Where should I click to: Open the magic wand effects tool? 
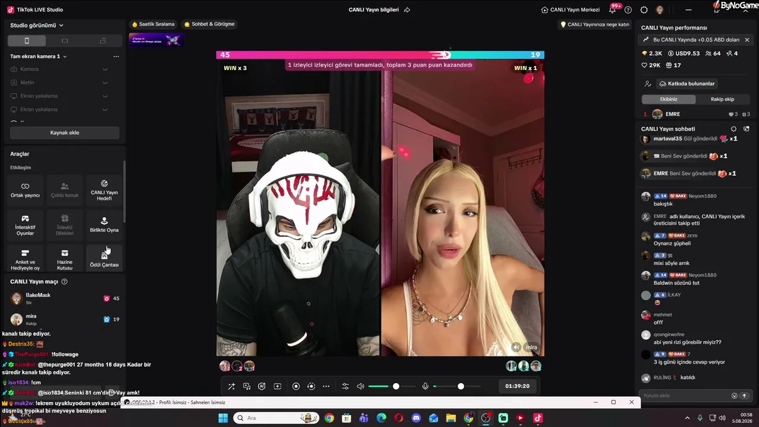click(231, 386)
